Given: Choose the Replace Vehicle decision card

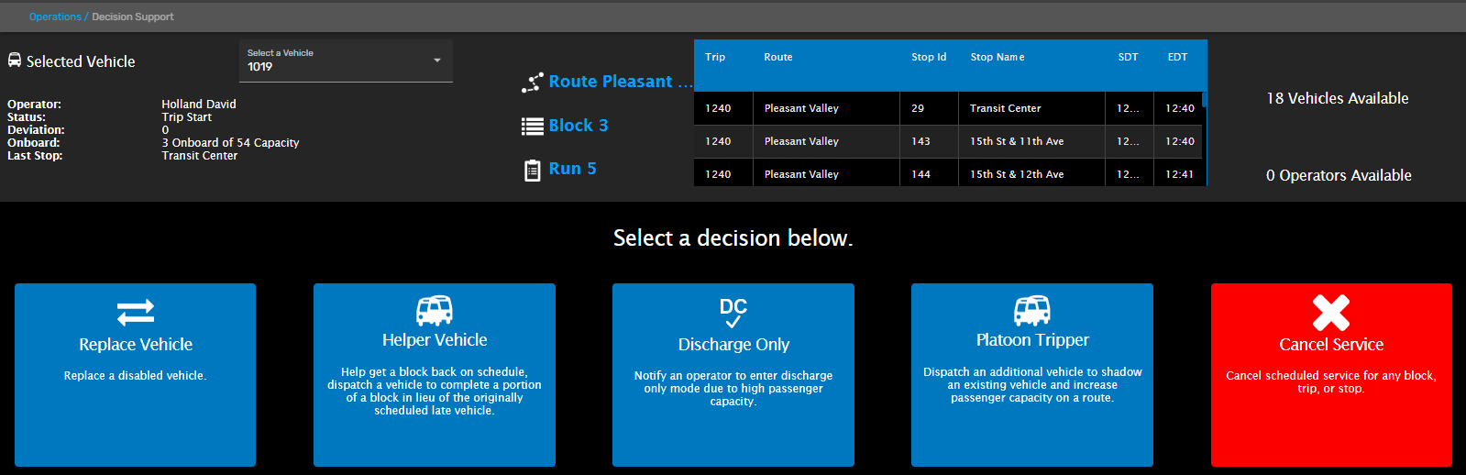Looking at the screenshot, I should pos(136,375).
